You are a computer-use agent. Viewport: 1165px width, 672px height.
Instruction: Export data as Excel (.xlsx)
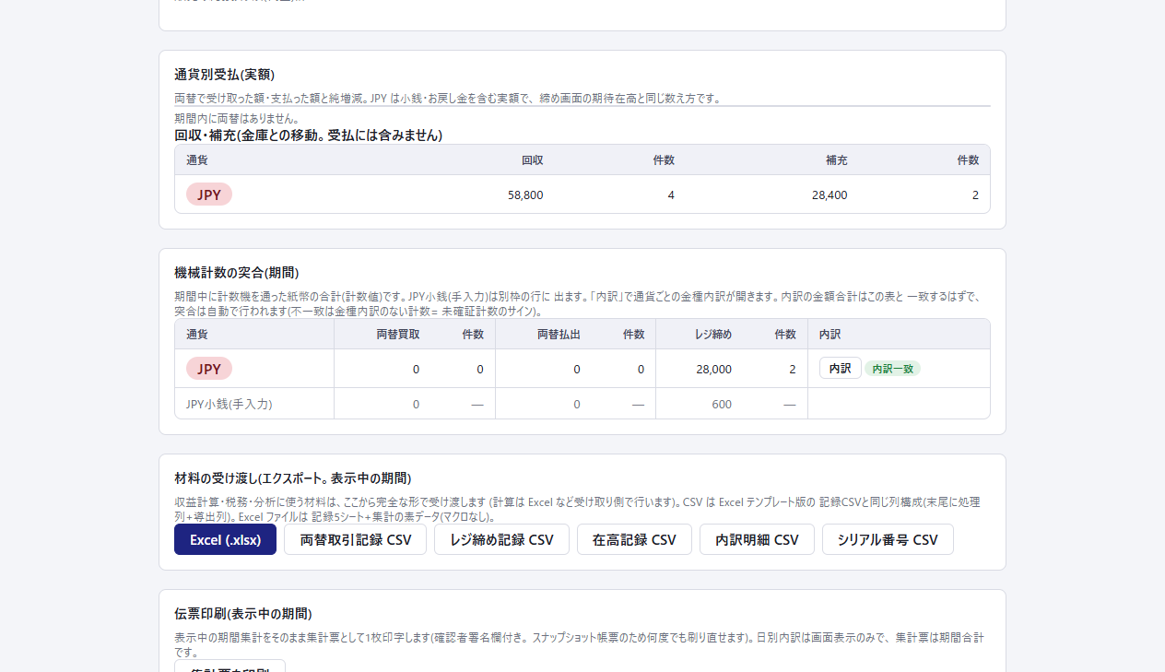[x=225, y=539]
